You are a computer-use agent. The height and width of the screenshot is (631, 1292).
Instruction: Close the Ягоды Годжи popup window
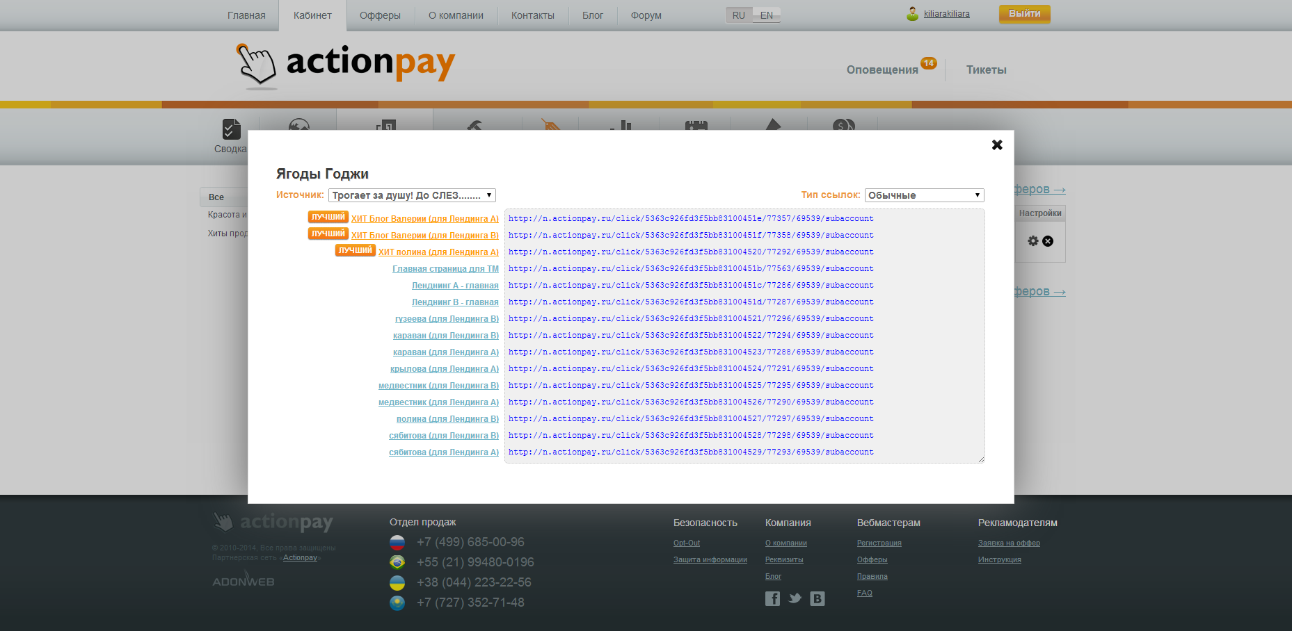pyautogui.click(x=997, y=145)
